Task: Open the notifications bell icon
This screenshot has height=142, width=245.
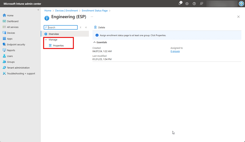Action: (x=180, y=4)
